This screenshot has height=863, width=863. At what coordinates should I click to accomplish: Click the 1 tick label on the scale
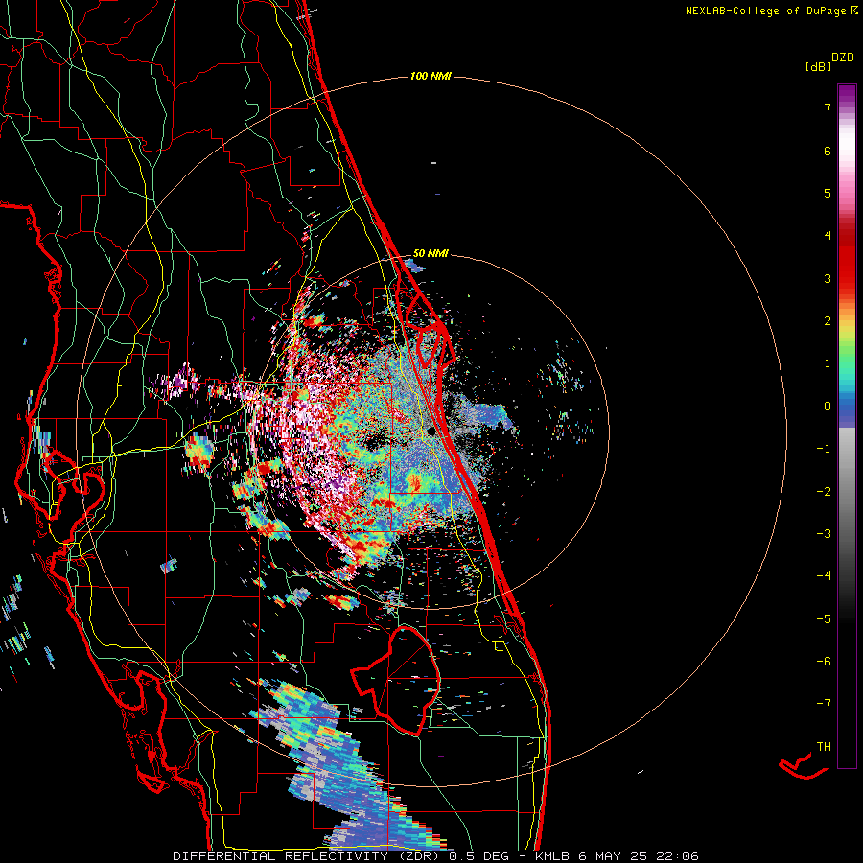[828, 363]
